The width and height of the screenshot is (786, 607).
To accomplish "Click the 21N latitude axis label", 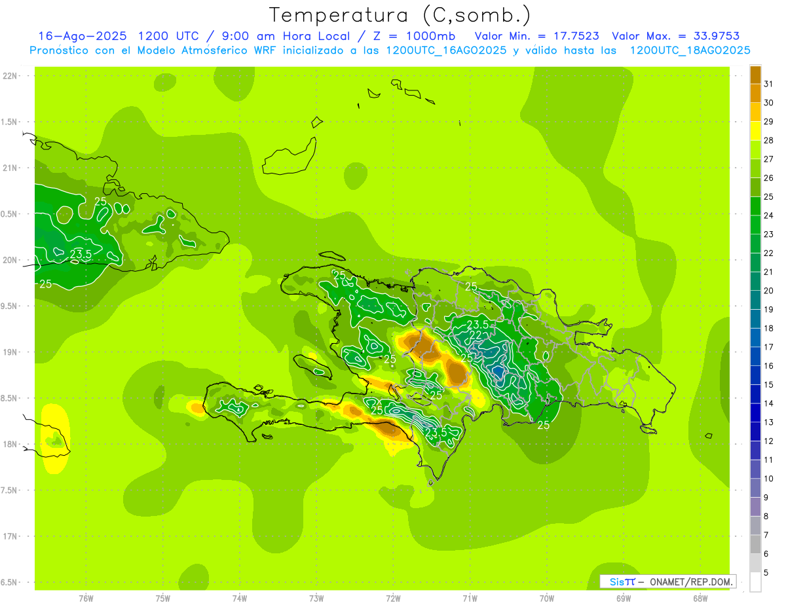I will [11, 168].
